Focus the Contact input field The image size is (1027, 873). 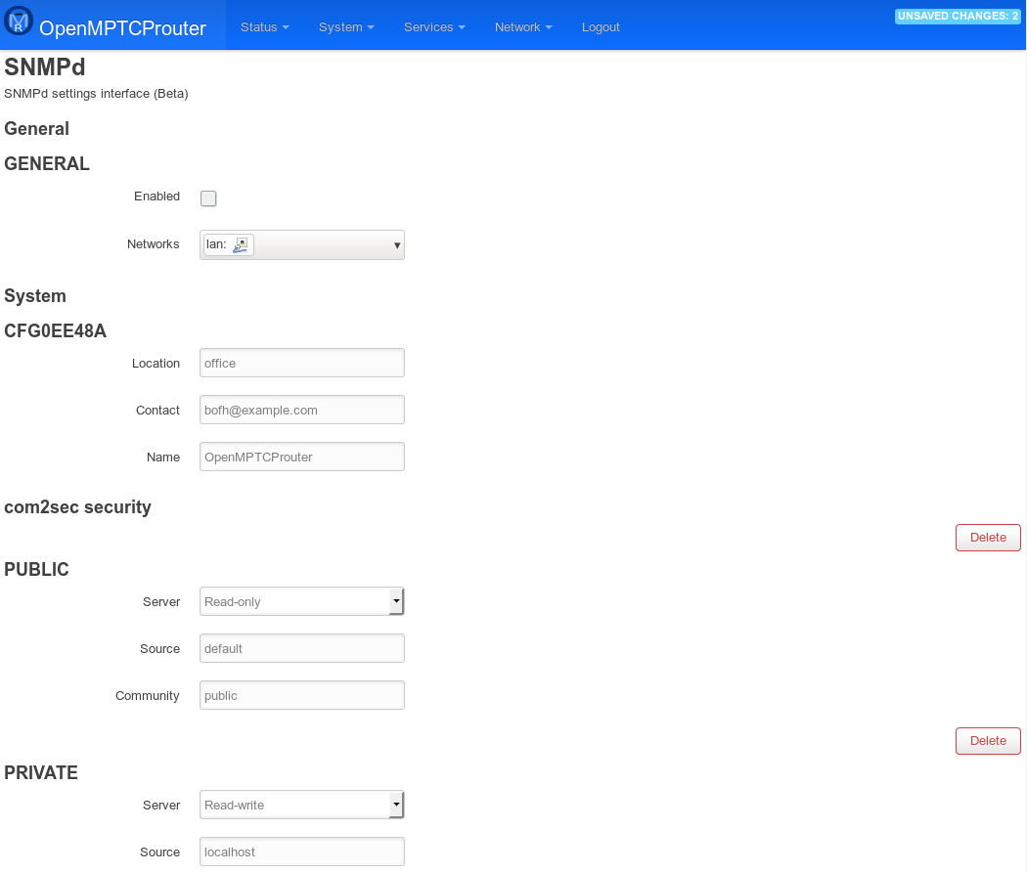(302, 411)
